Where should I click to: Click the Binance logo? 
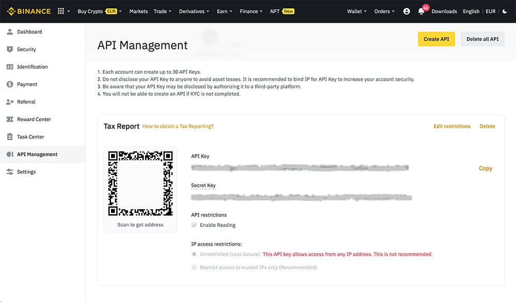(29, 11)
